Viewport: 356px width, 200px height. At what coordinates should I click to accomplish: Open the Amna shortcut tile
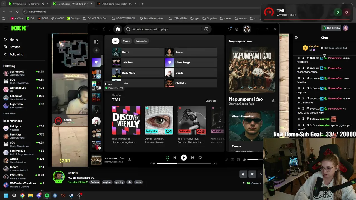[191, 52]
